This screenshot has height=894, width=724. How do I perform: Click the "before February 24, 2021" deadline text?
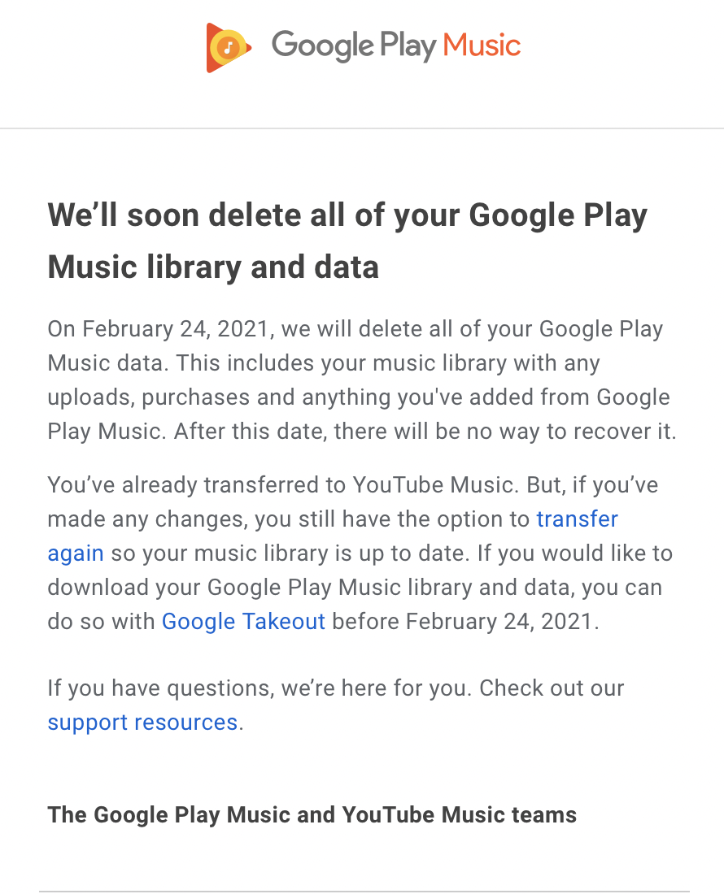point(464,622)
